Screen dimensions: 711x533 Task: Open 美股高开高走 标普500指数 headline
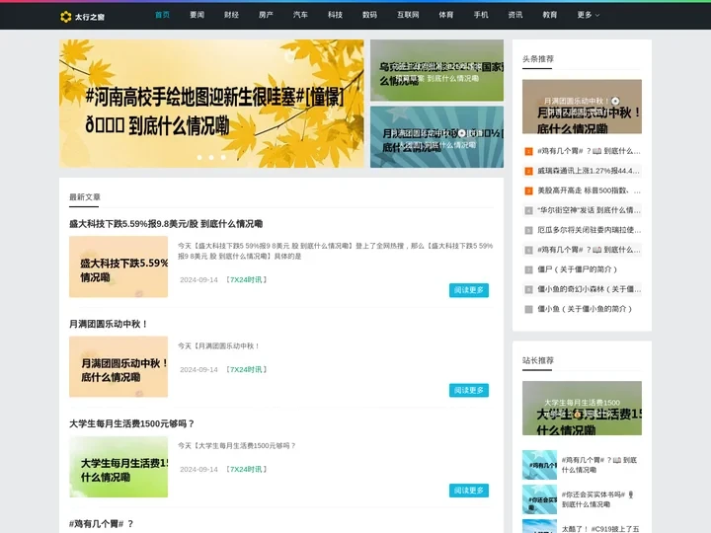point(589,190)
